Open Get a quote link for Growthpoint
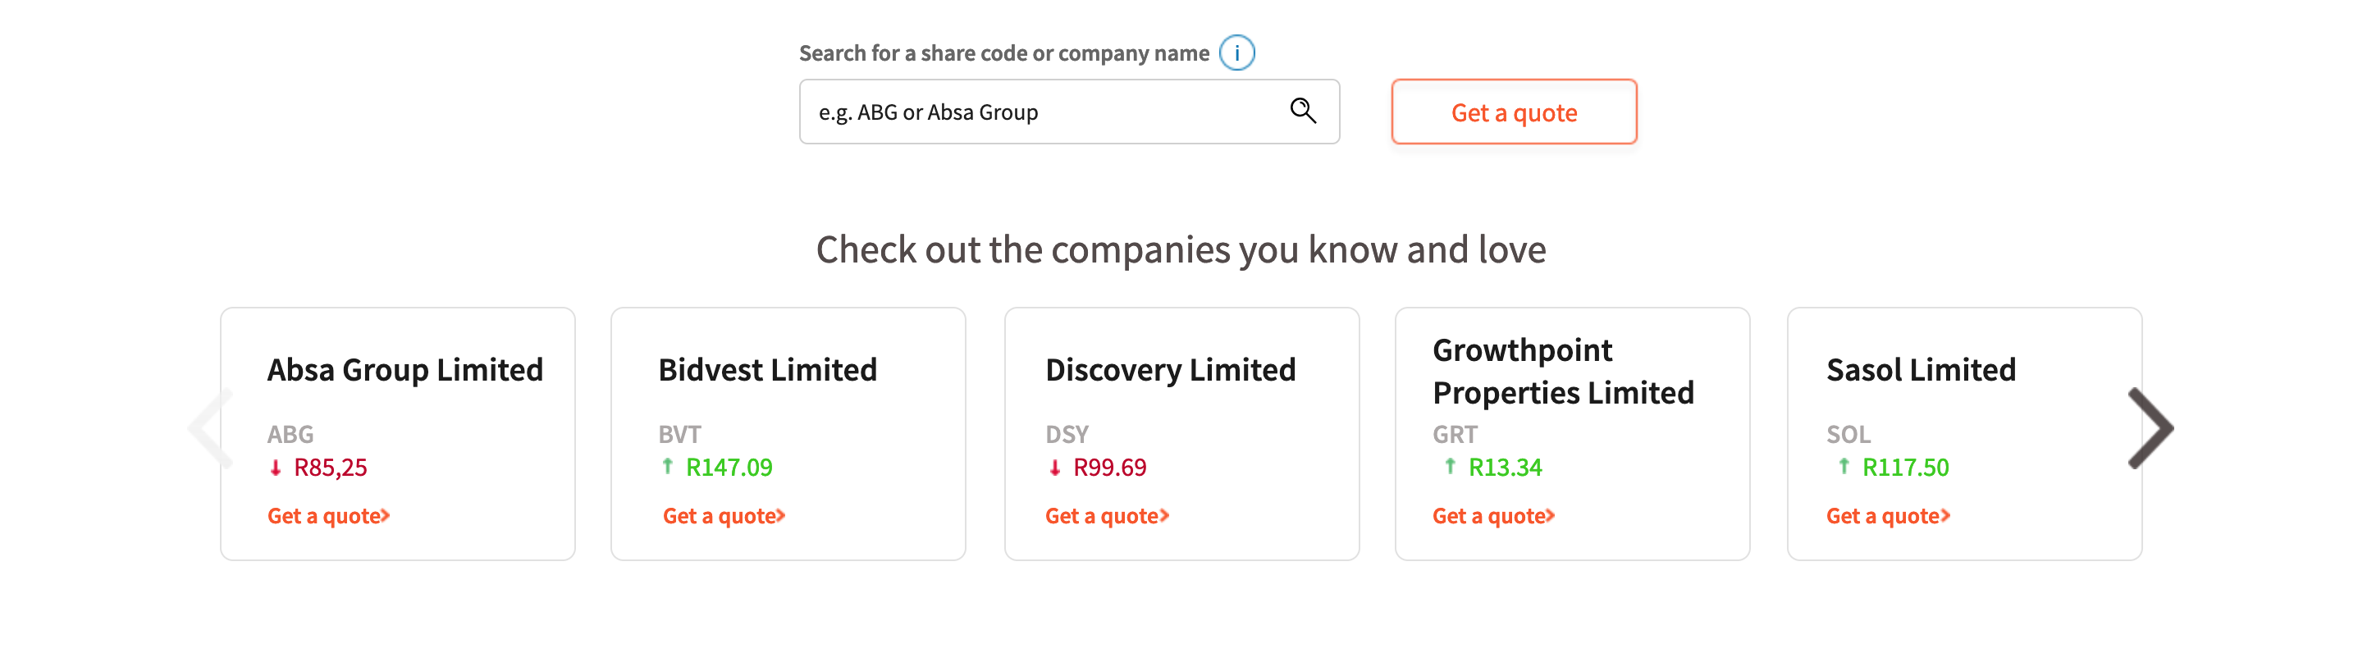The width and height of the screenshot is (2358, 653). point(1493,517)
